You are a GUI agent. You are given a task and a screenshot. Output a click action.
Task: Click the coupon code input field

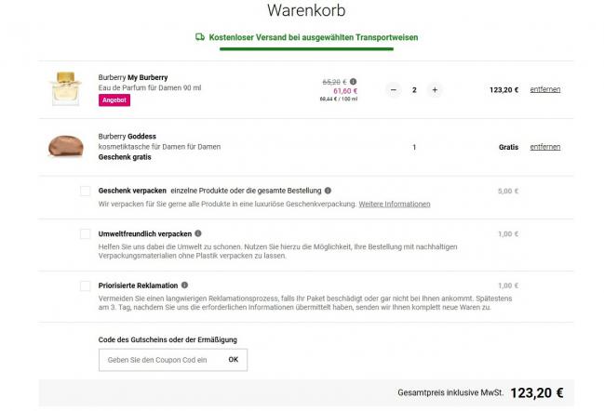click(x=159, y=359)
